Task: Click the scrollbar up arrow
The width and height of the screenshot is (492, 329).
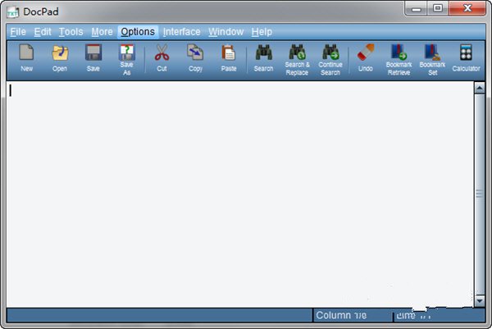Action: pos(480,89)
